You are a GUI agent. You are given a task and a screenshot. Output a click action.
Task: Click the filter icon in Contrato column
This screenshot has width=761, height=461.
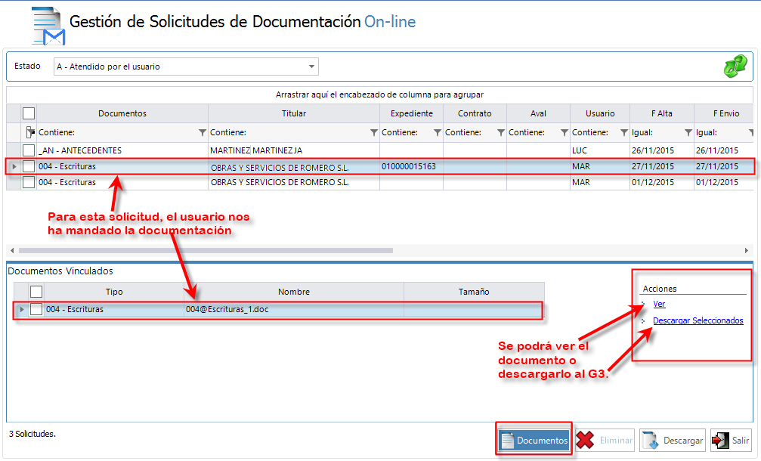coord(501,133)
